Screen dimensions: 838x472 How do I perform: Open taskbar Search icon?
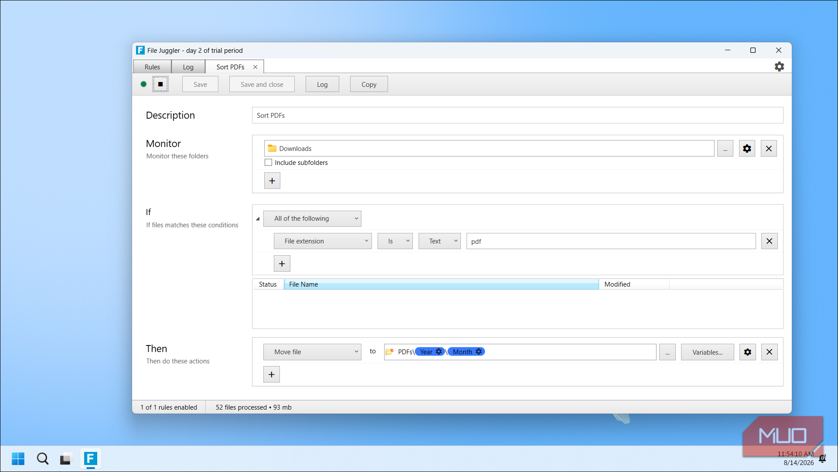tap(42, 459)
